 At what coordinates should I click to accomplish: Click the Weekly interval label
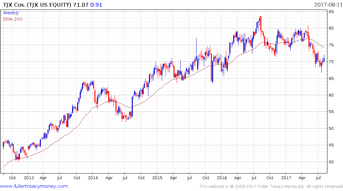(x=11, y=13)
